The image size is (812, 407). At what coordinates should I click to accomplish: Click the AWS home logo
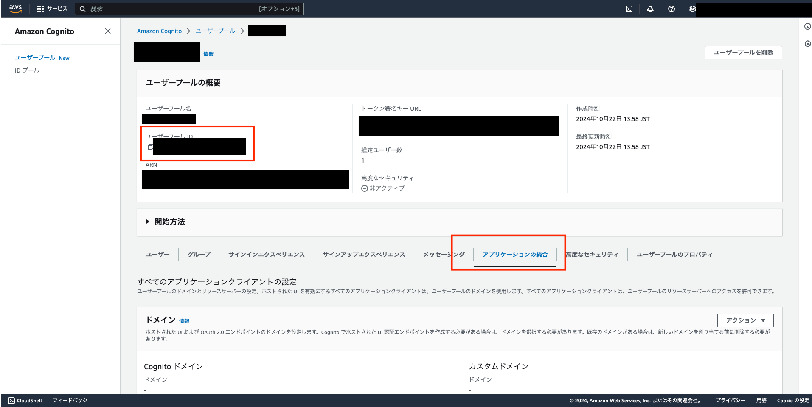[x=15, y=8]
